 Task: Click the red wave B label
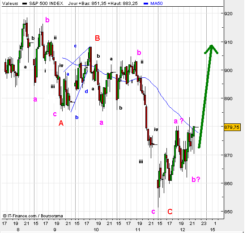pyautogui.click(x=98, y=38)
